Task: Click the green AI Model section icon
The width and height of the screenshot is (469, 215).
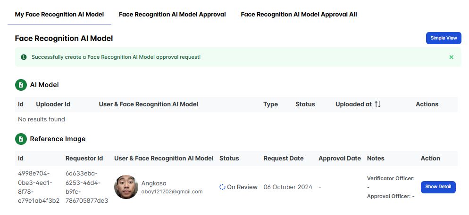Action: tap(20, 85)
